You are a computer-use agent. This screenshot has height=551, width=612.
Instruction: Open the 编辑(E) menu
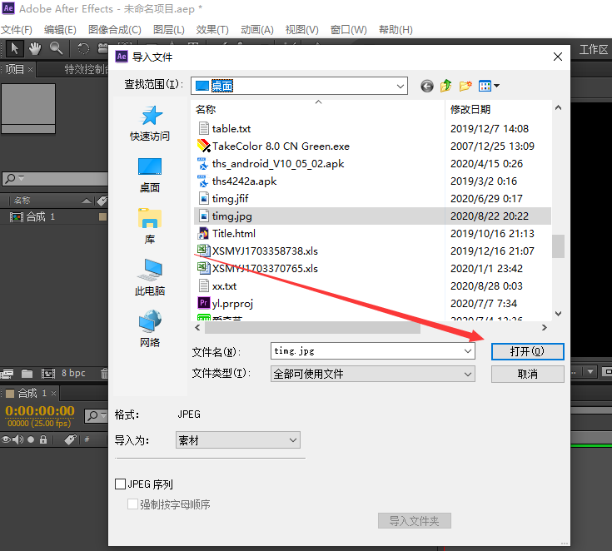(x=60, y=30)
